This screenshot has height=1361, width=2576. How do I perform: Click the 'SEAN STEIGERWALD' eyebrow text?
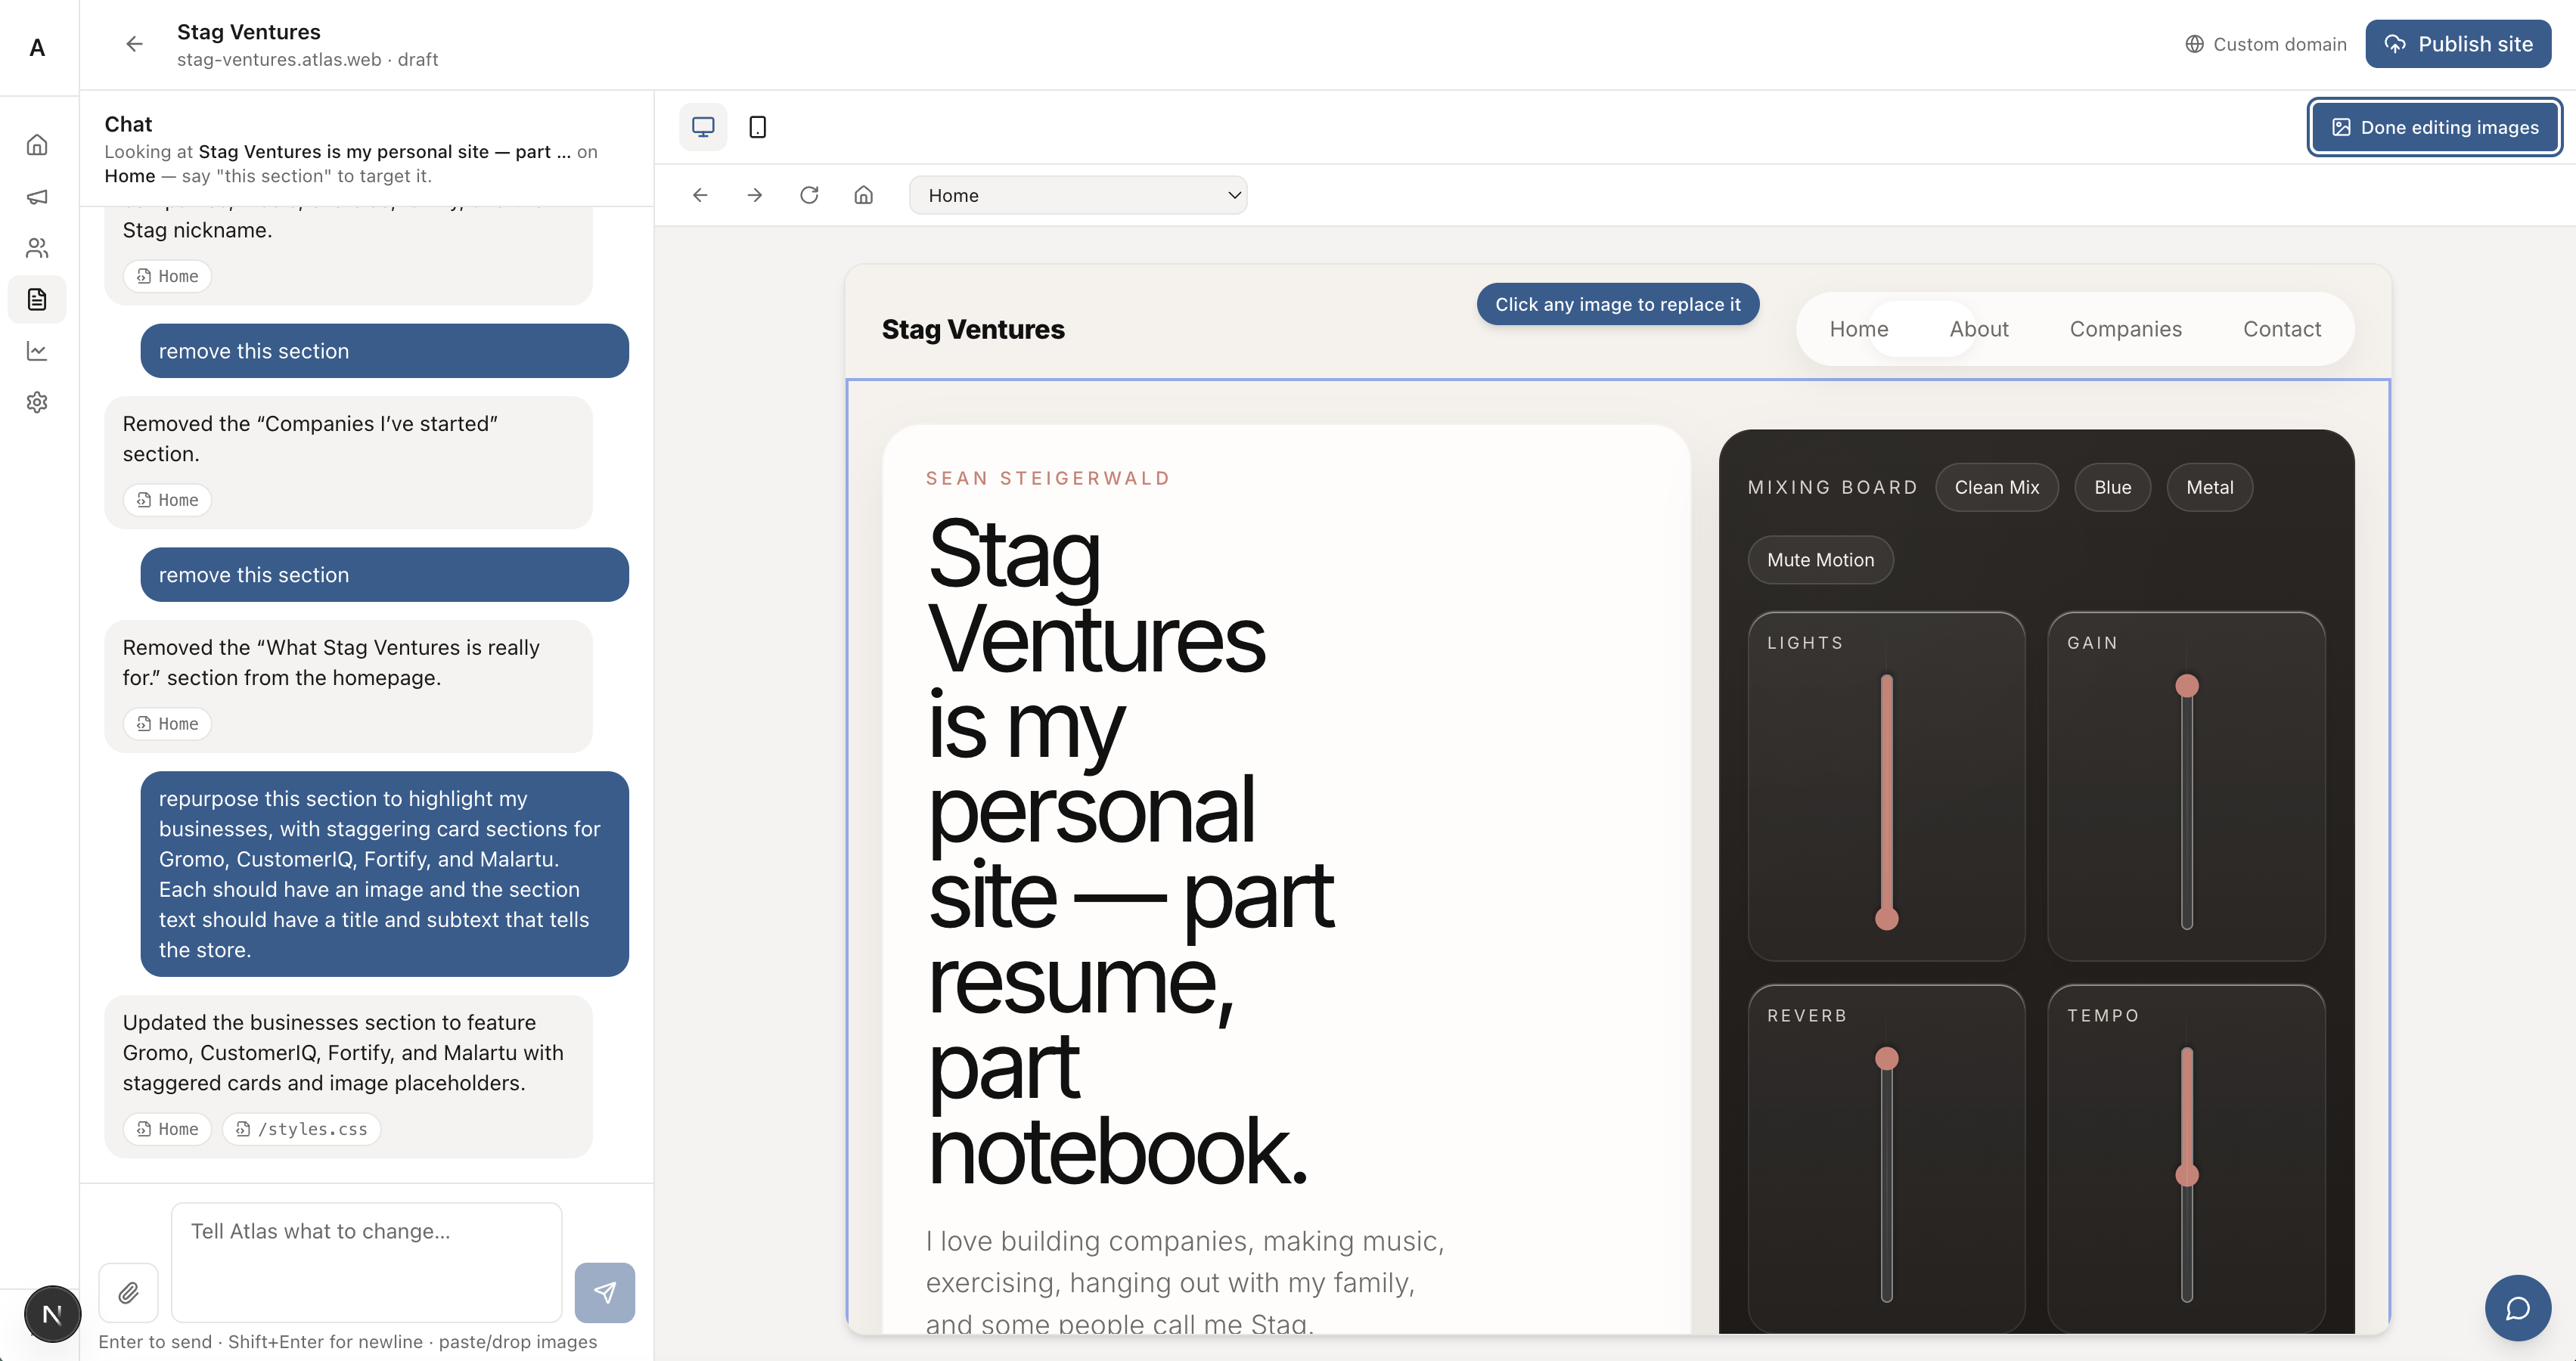1048,478
